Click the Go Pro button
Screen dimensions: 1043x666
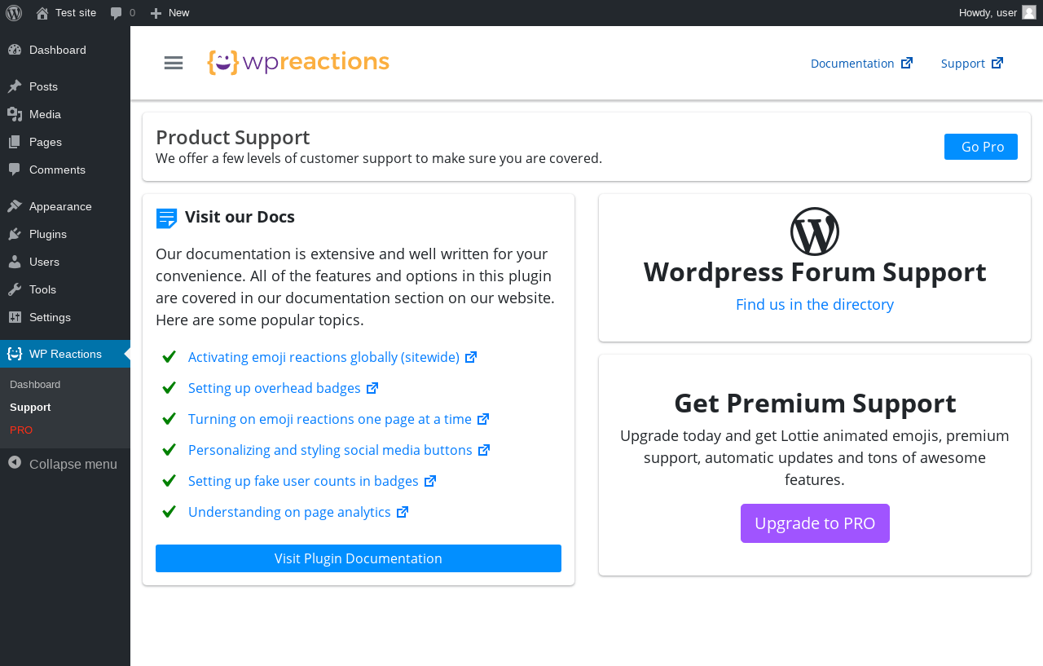[981, 147]
